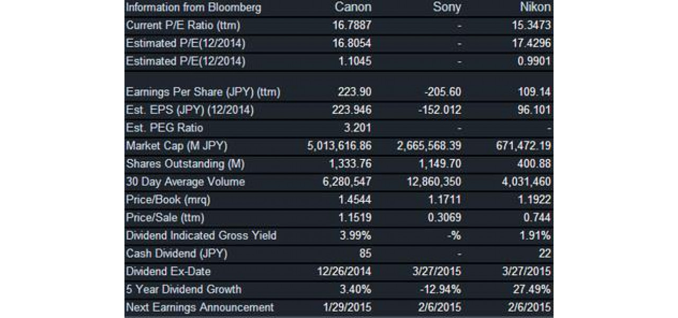Select the Sony column header
The image size is (678, 318).
click(447, 7)
